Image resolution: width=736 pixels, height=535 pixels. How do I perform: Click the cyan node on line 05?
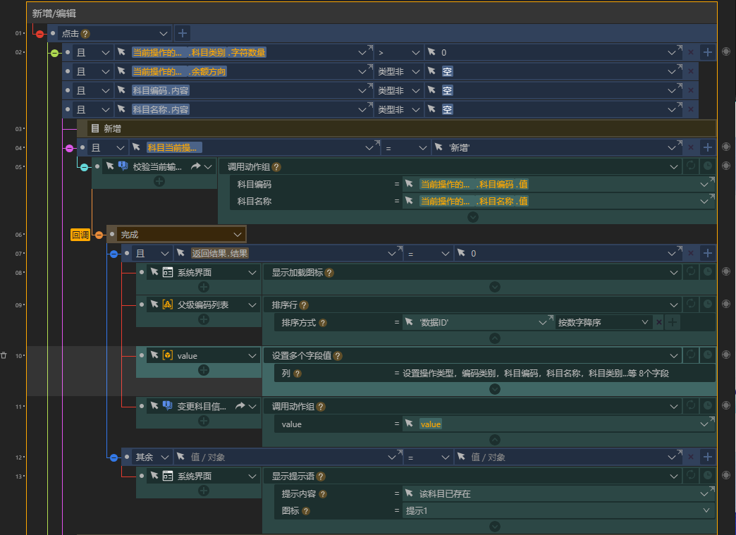[84, 167]
